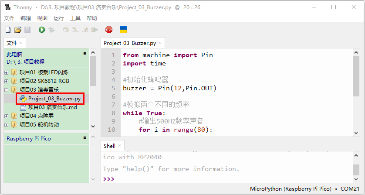Open the Raspberry Pi Pico panel hamburger menu
This screenshot has width=365, height=195.
coord(85,137)
